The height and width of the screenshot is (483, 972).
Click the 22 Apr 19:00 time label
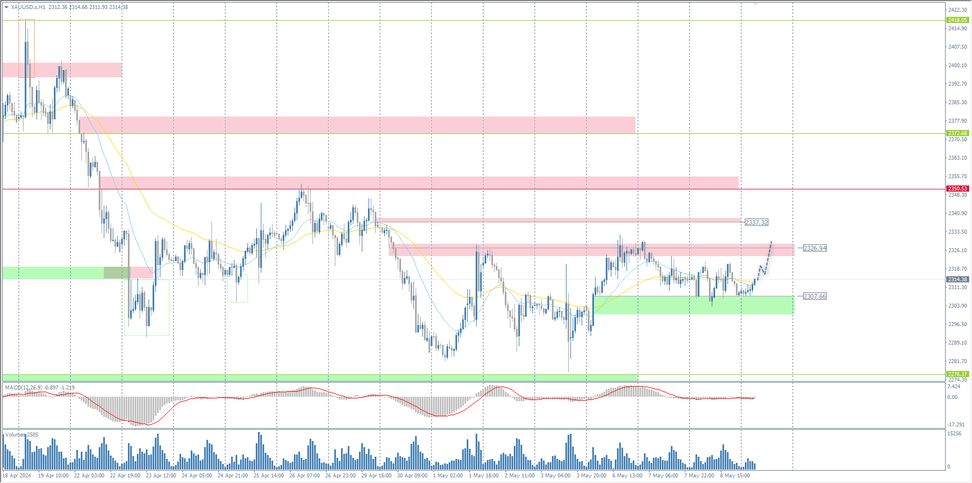coord(125,476)
